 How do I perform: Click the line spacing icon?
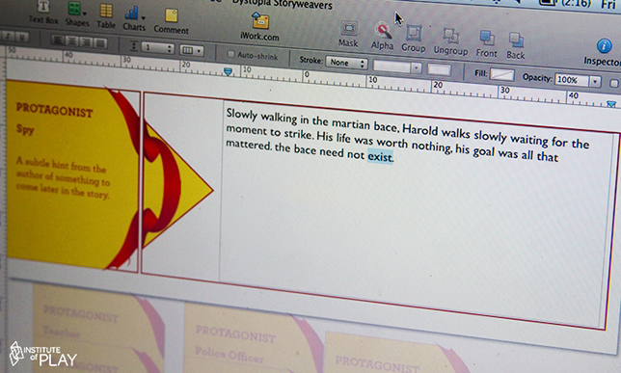click(x=134, y=46)
